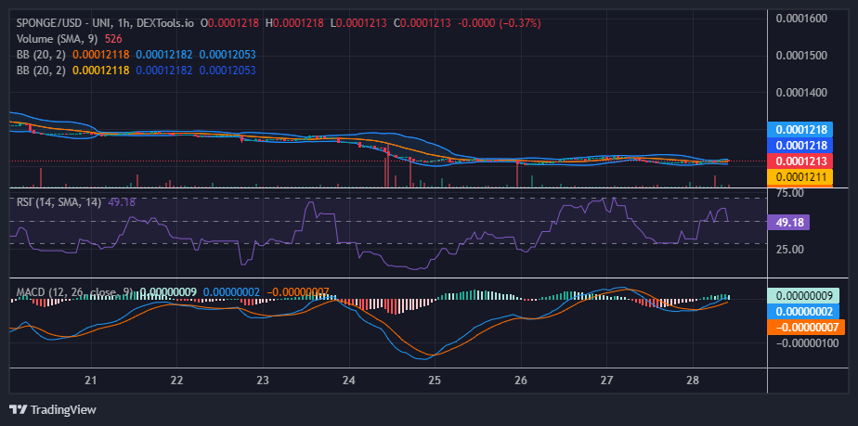
Task: Click date label 26 on time axis
Action: (520, 381)
